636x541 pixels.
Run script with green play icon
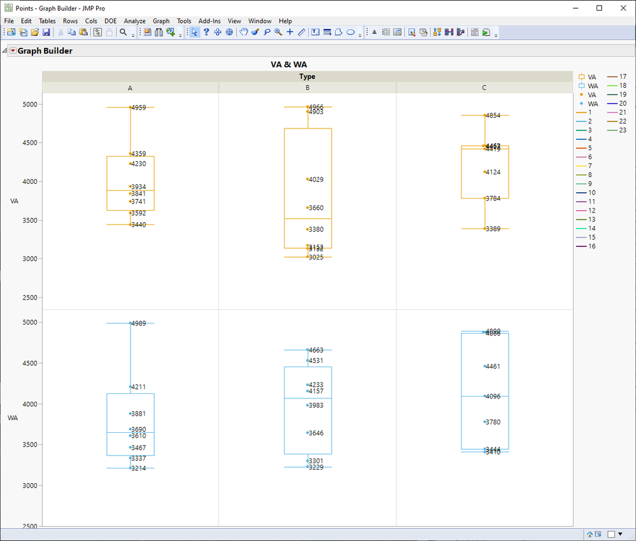pyautogui.click(x=486, y=32)
